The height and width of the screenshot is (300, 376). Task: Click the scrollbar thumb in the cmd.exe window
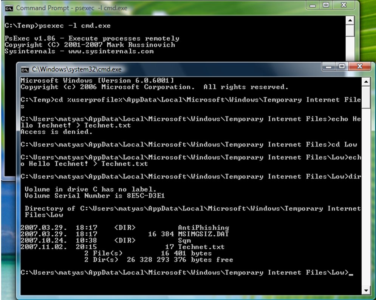click(366, 98)
